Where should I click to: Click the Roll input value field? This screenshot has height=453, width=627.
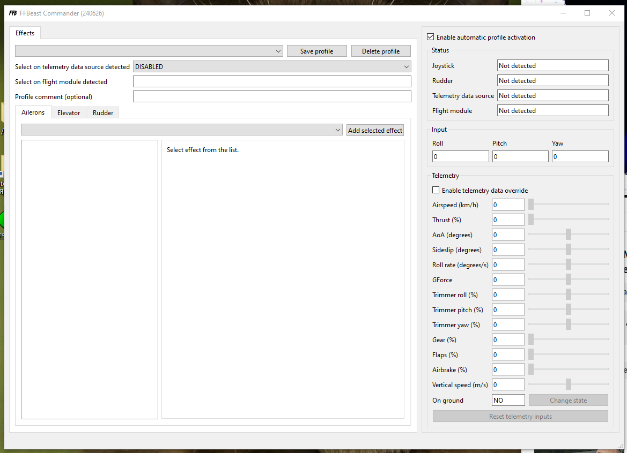pos(460,156)
